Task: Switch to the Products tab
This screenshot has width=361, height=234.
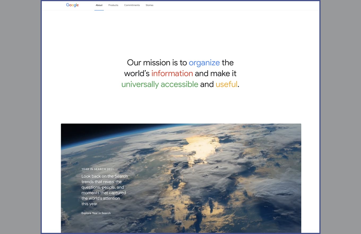Action: pyautogui.click(x=113, y=5)
